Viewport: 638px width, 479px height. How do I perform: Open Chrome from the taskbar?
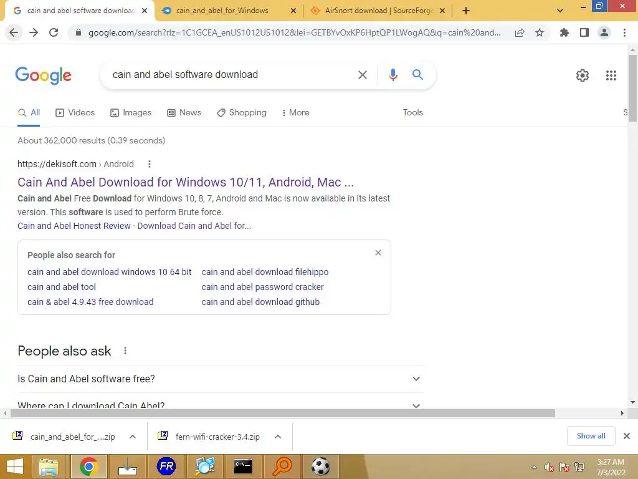(88, 467)
